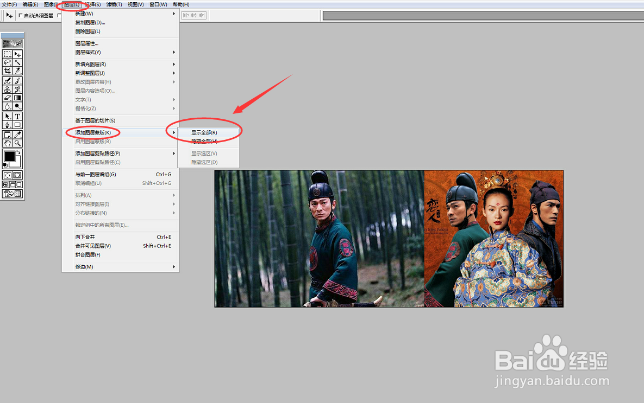This screenshot has width=644, height=403.
Task: Select the Type (T) tool
Action: [x=17, y=117]
